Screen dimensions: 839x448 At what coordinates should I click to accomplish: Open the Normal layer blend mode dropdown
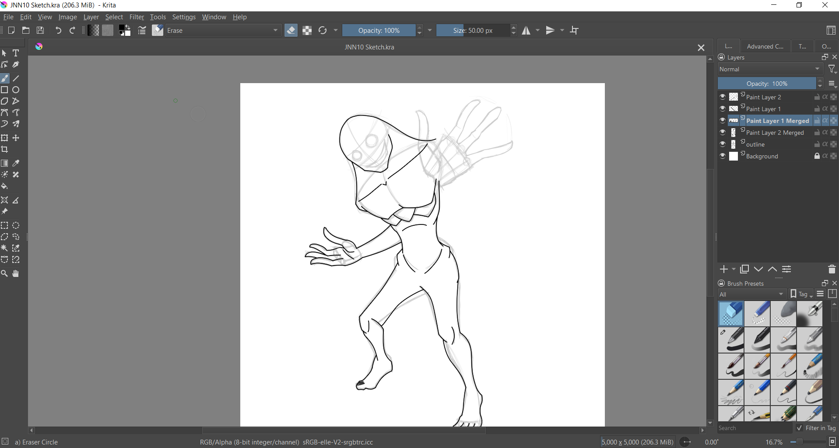[x=770, y=69]
